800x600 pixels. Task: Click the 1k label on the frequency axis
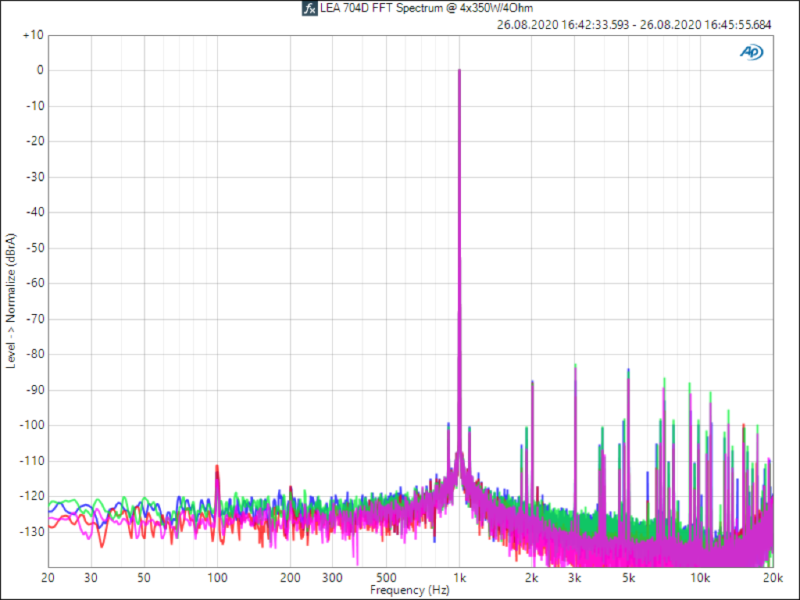[x=459, y=578]
